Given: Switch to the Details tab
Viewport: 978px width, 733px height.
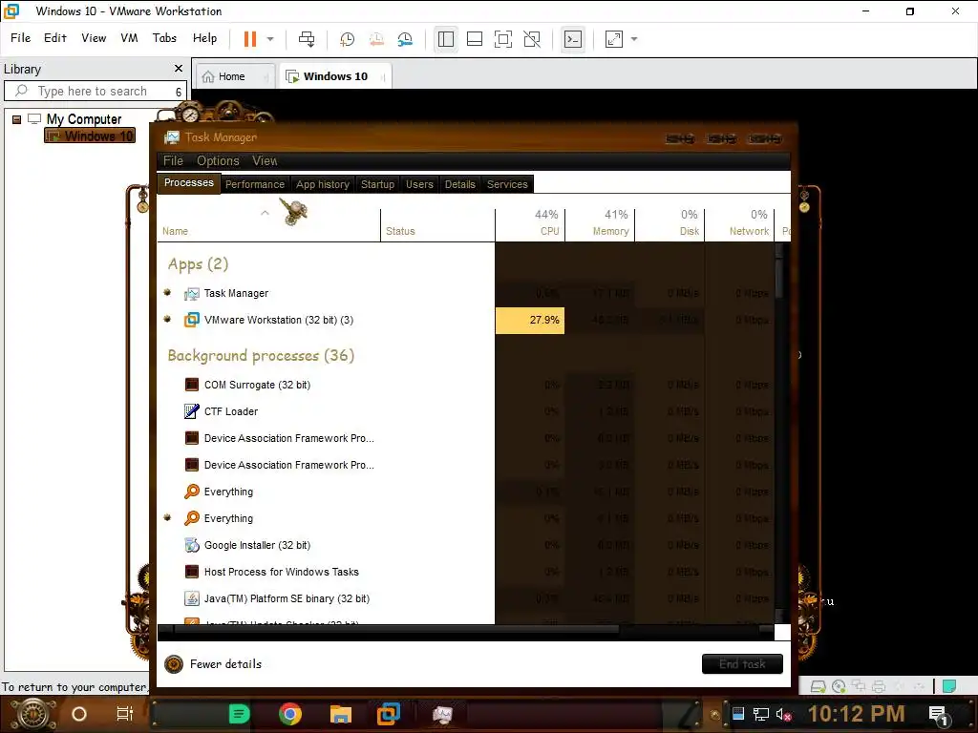Looking at the screenshot, I should [x=459, y=184].
